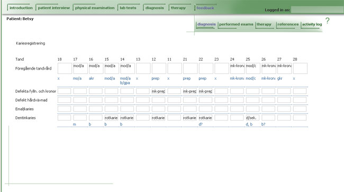Screen dimensions: 344x192
Task: Click blue 'prep' answer under tooth 12
Action: (155, 78)
